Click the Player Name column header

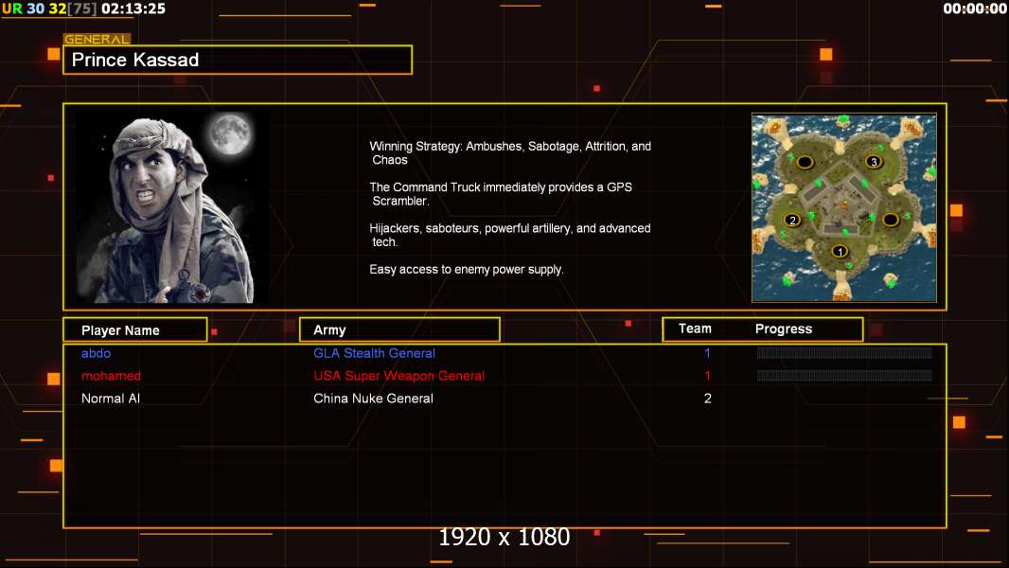135,330
